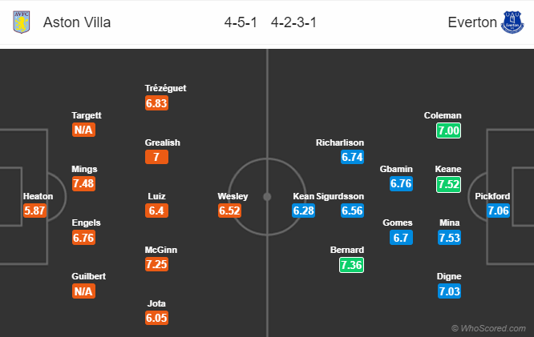Click Guilbert's N/A rating badge
The width and height of the screenshot is (534, 337).
coord(83,291)
